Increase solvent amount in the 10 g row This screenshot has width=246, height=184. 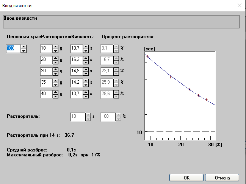(55, 47)
